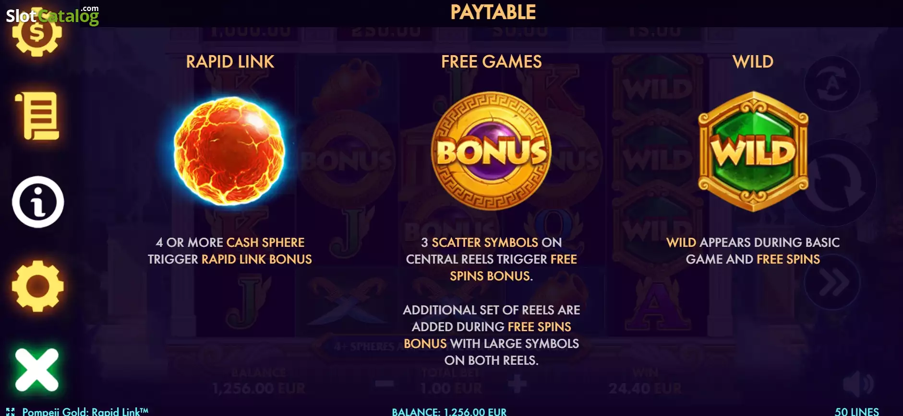This screenshot has width=903, height=416.
Task: Open the settings gear icon
Action: (38, 286)
